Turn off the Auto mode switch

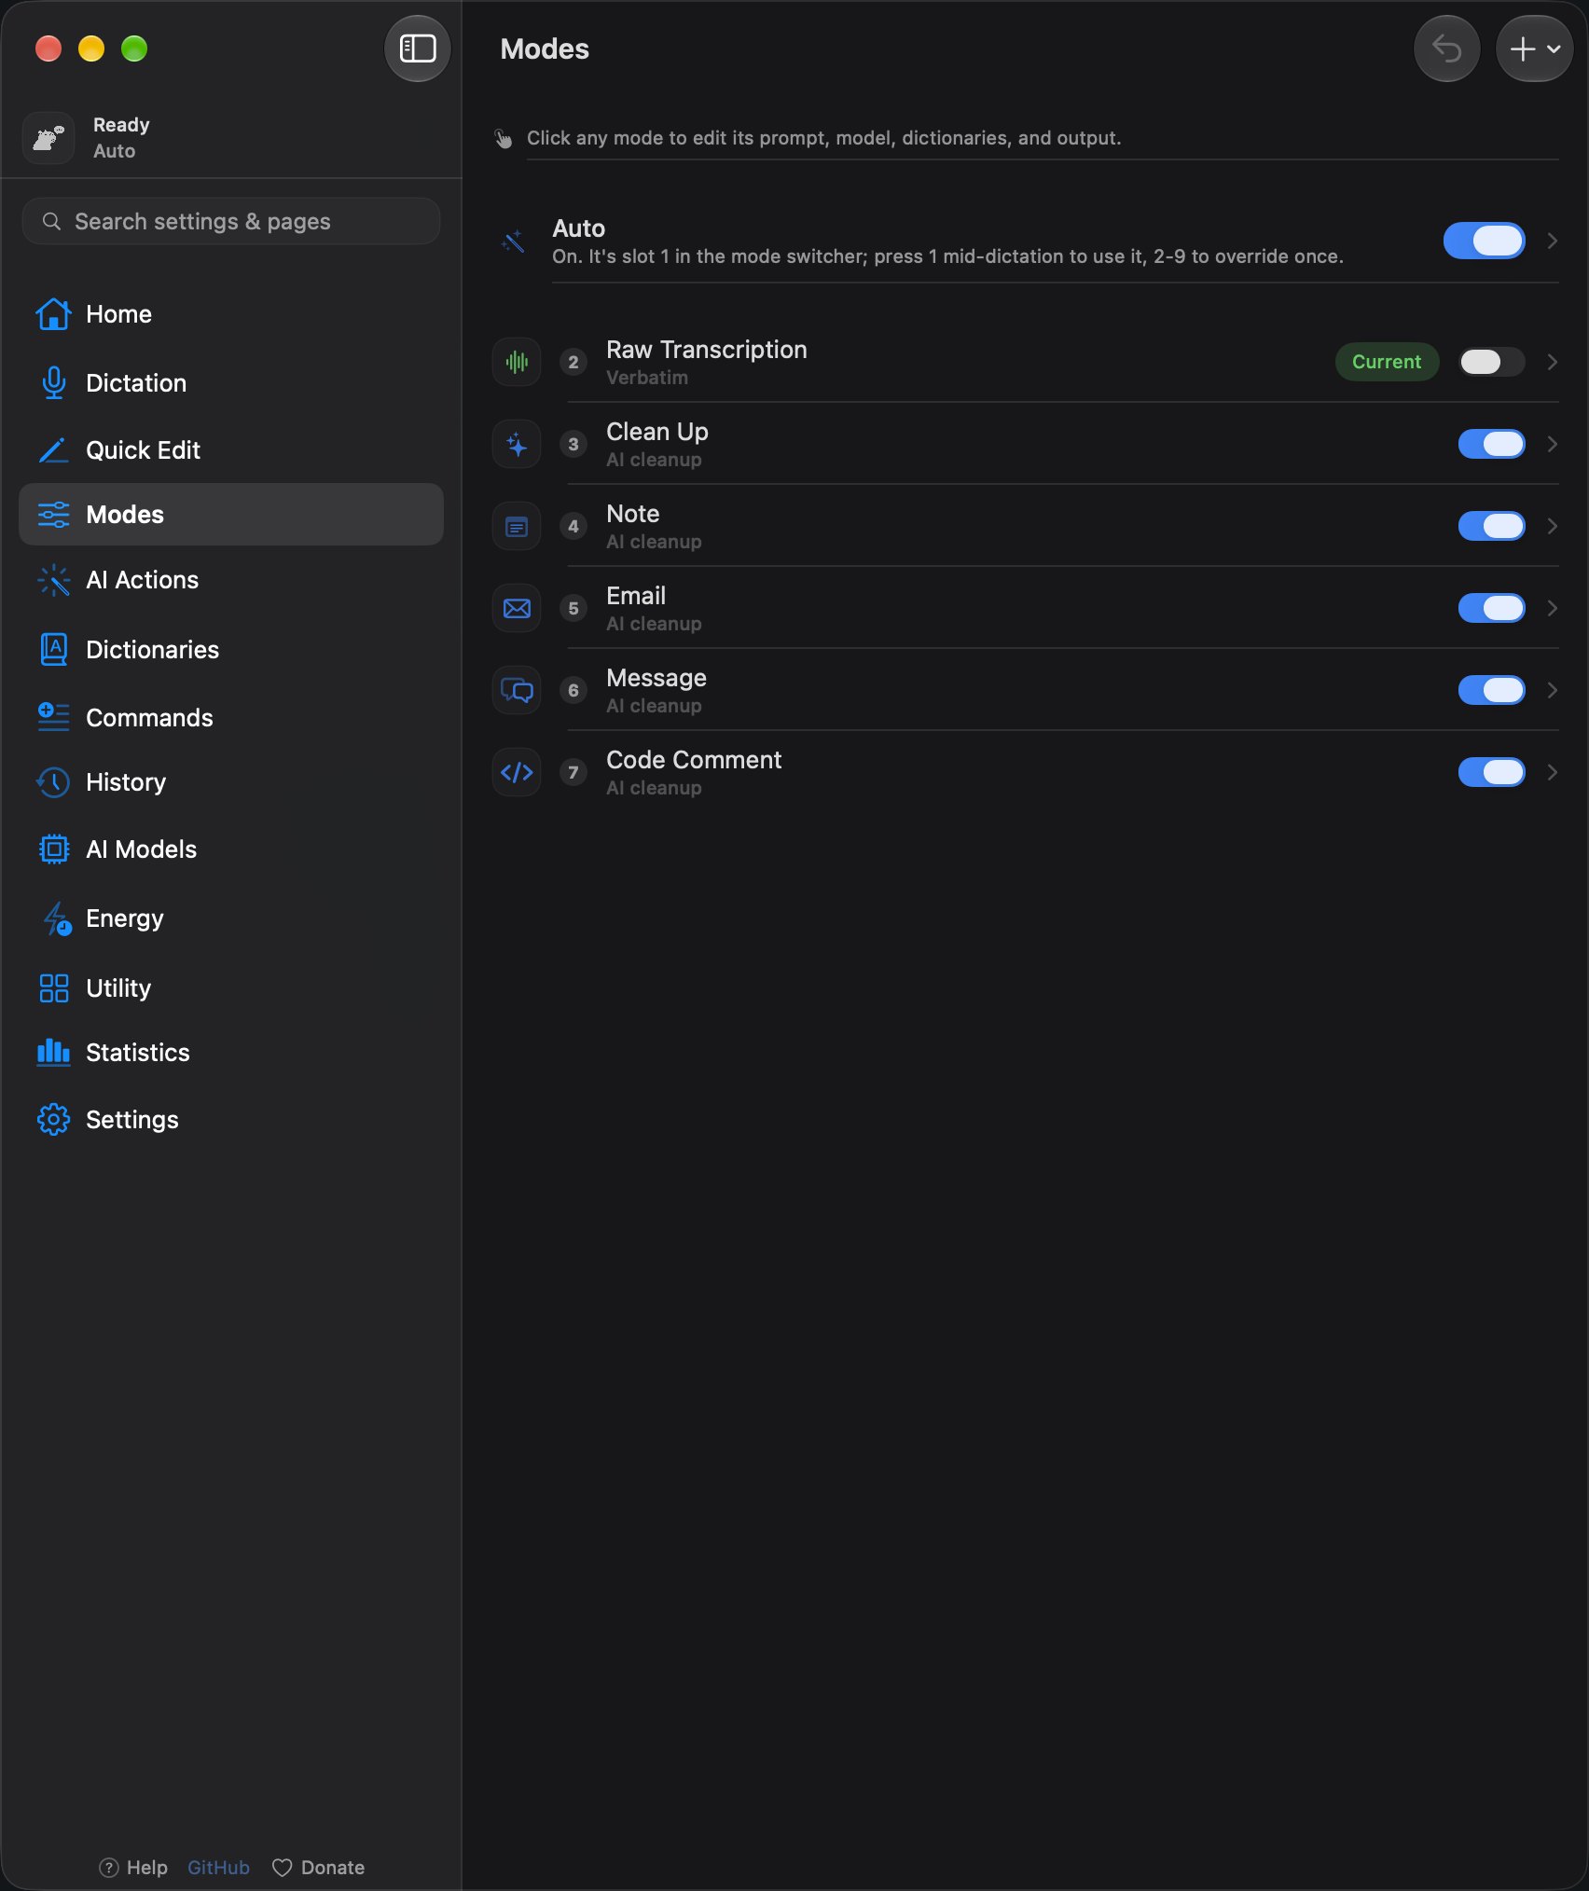1485,241
